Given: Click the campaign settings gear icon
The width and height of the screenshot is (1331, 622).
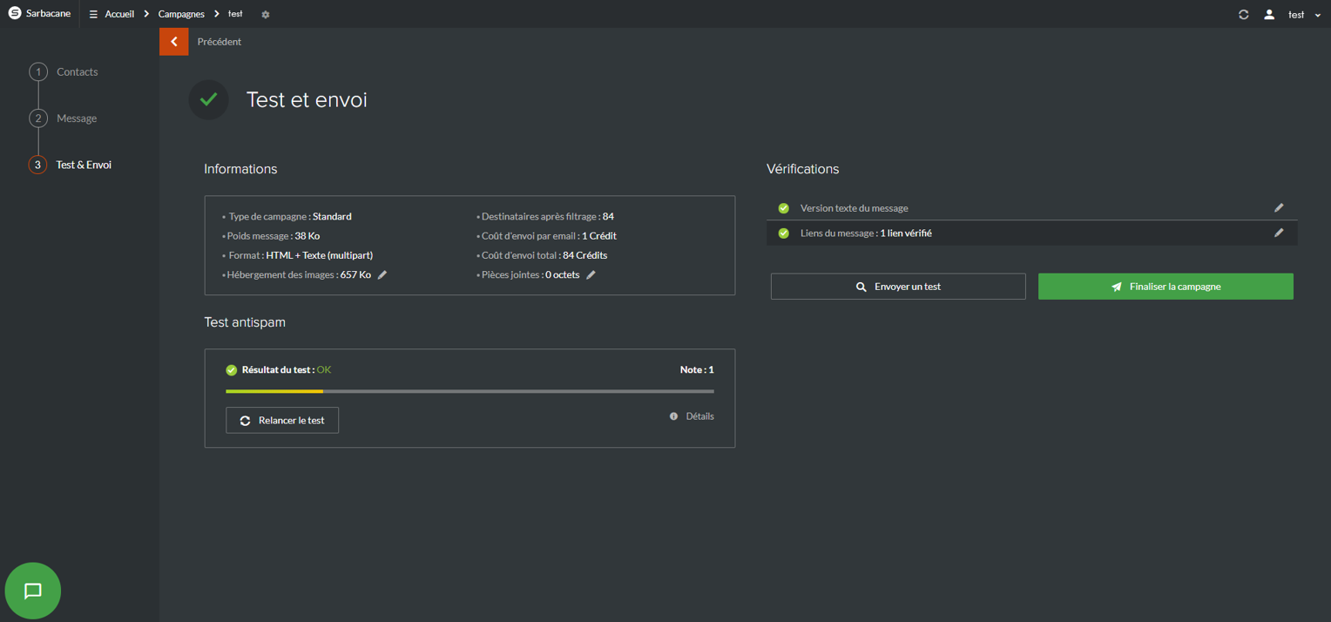Looking at the screenshot, I should click(266, 15).
